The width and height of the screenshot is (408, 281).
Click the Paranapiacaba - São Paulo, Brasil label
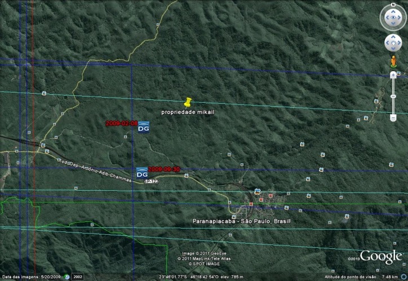tap(241, 221)
